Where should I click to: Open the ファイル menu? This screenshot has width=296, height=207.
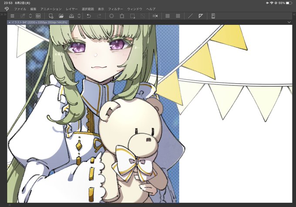[x=20, y=9]
